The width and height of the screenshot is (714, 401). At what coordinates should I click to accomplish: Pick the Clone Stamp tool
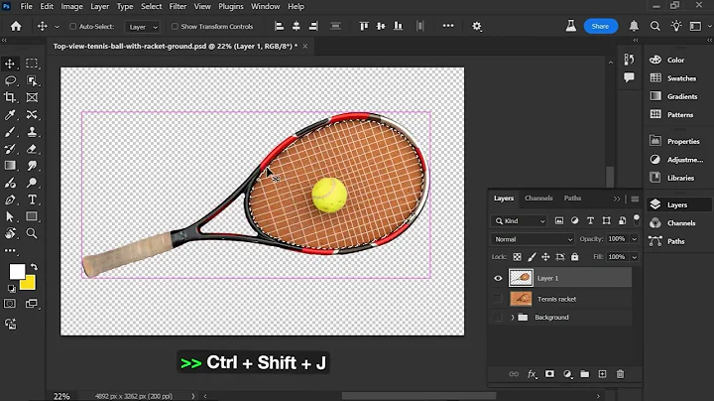pos(32,132)
